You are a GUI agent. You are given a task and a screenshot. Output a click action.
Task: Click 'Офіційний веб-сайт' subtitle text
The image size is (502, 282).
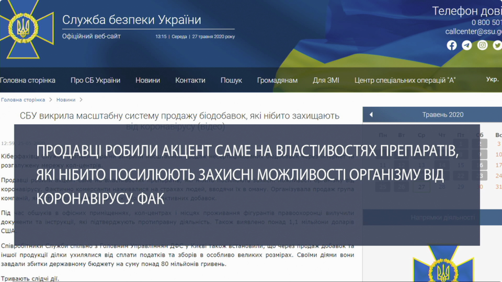[x=91, y=36]
